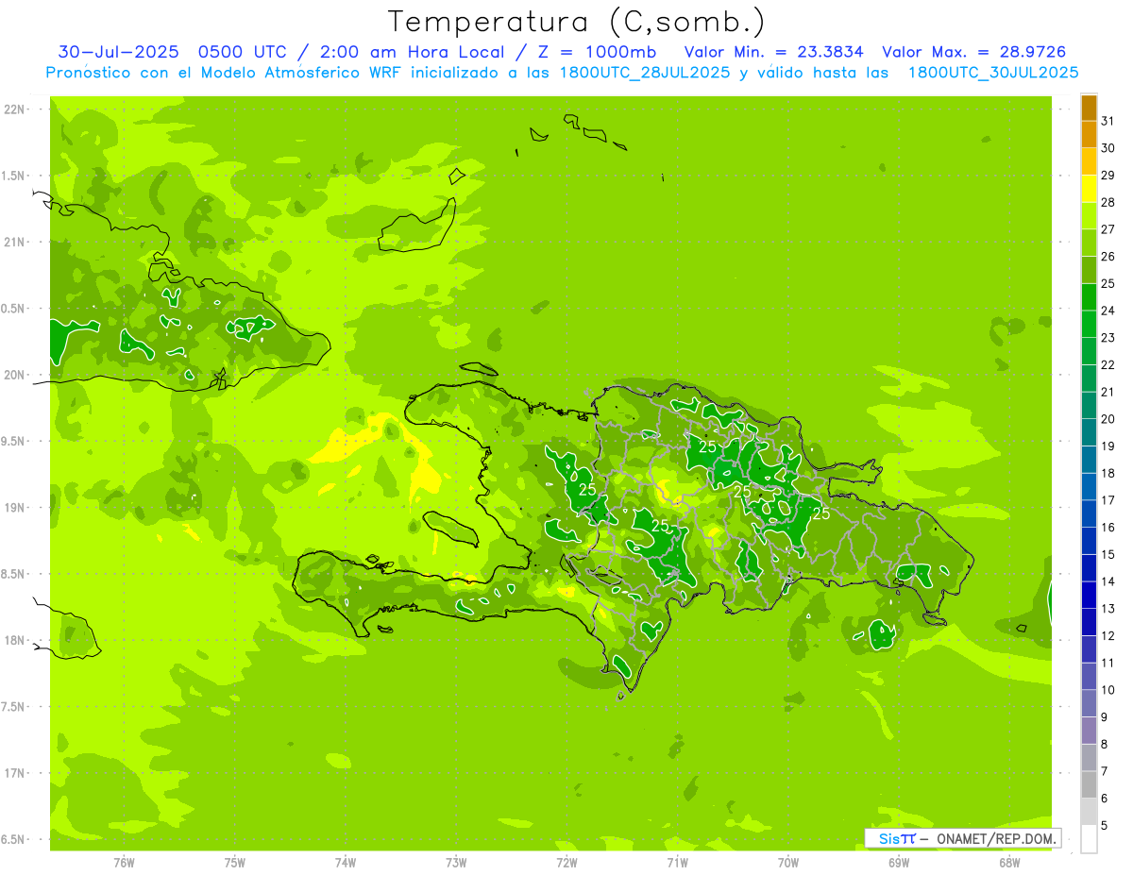Click the '21N' latitude label

point(16,242)
